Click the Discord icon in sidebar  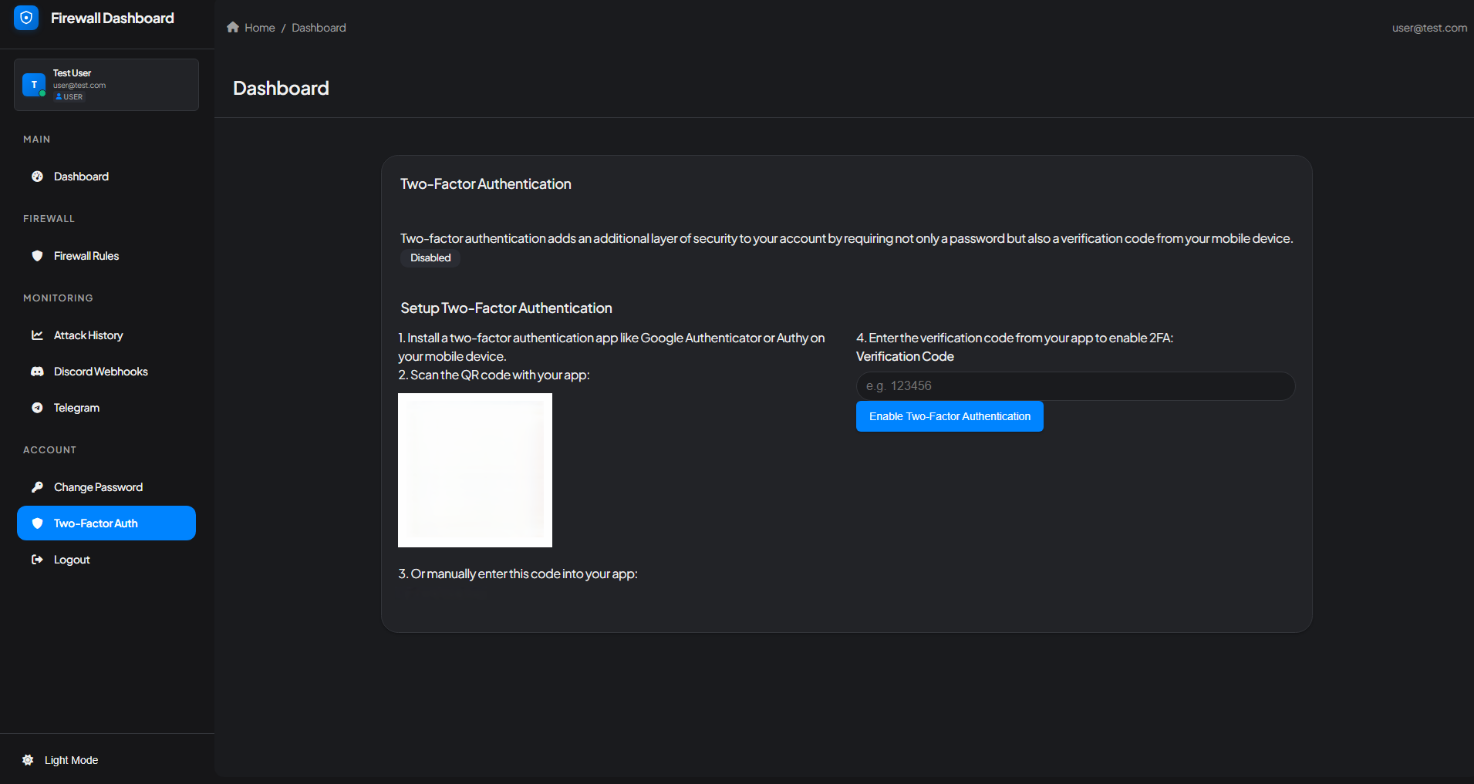[x=37, y=372]
